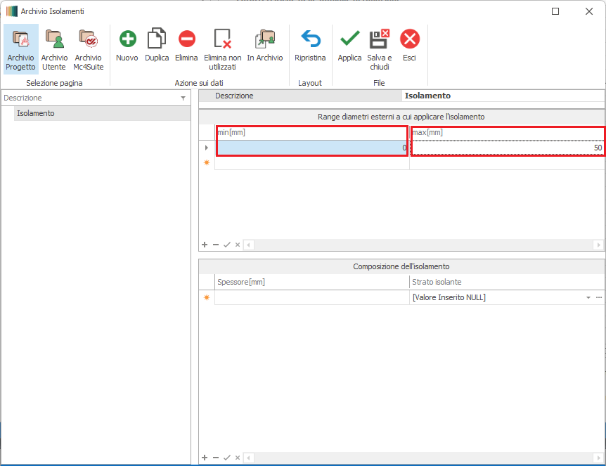606x466 pixels.
Task: Open Strato isolante ellipsis browse button
Action: pyautogui.click(x=599, y=297)
